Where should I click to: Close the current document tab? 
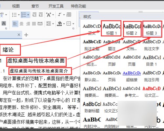coord(19,35)
